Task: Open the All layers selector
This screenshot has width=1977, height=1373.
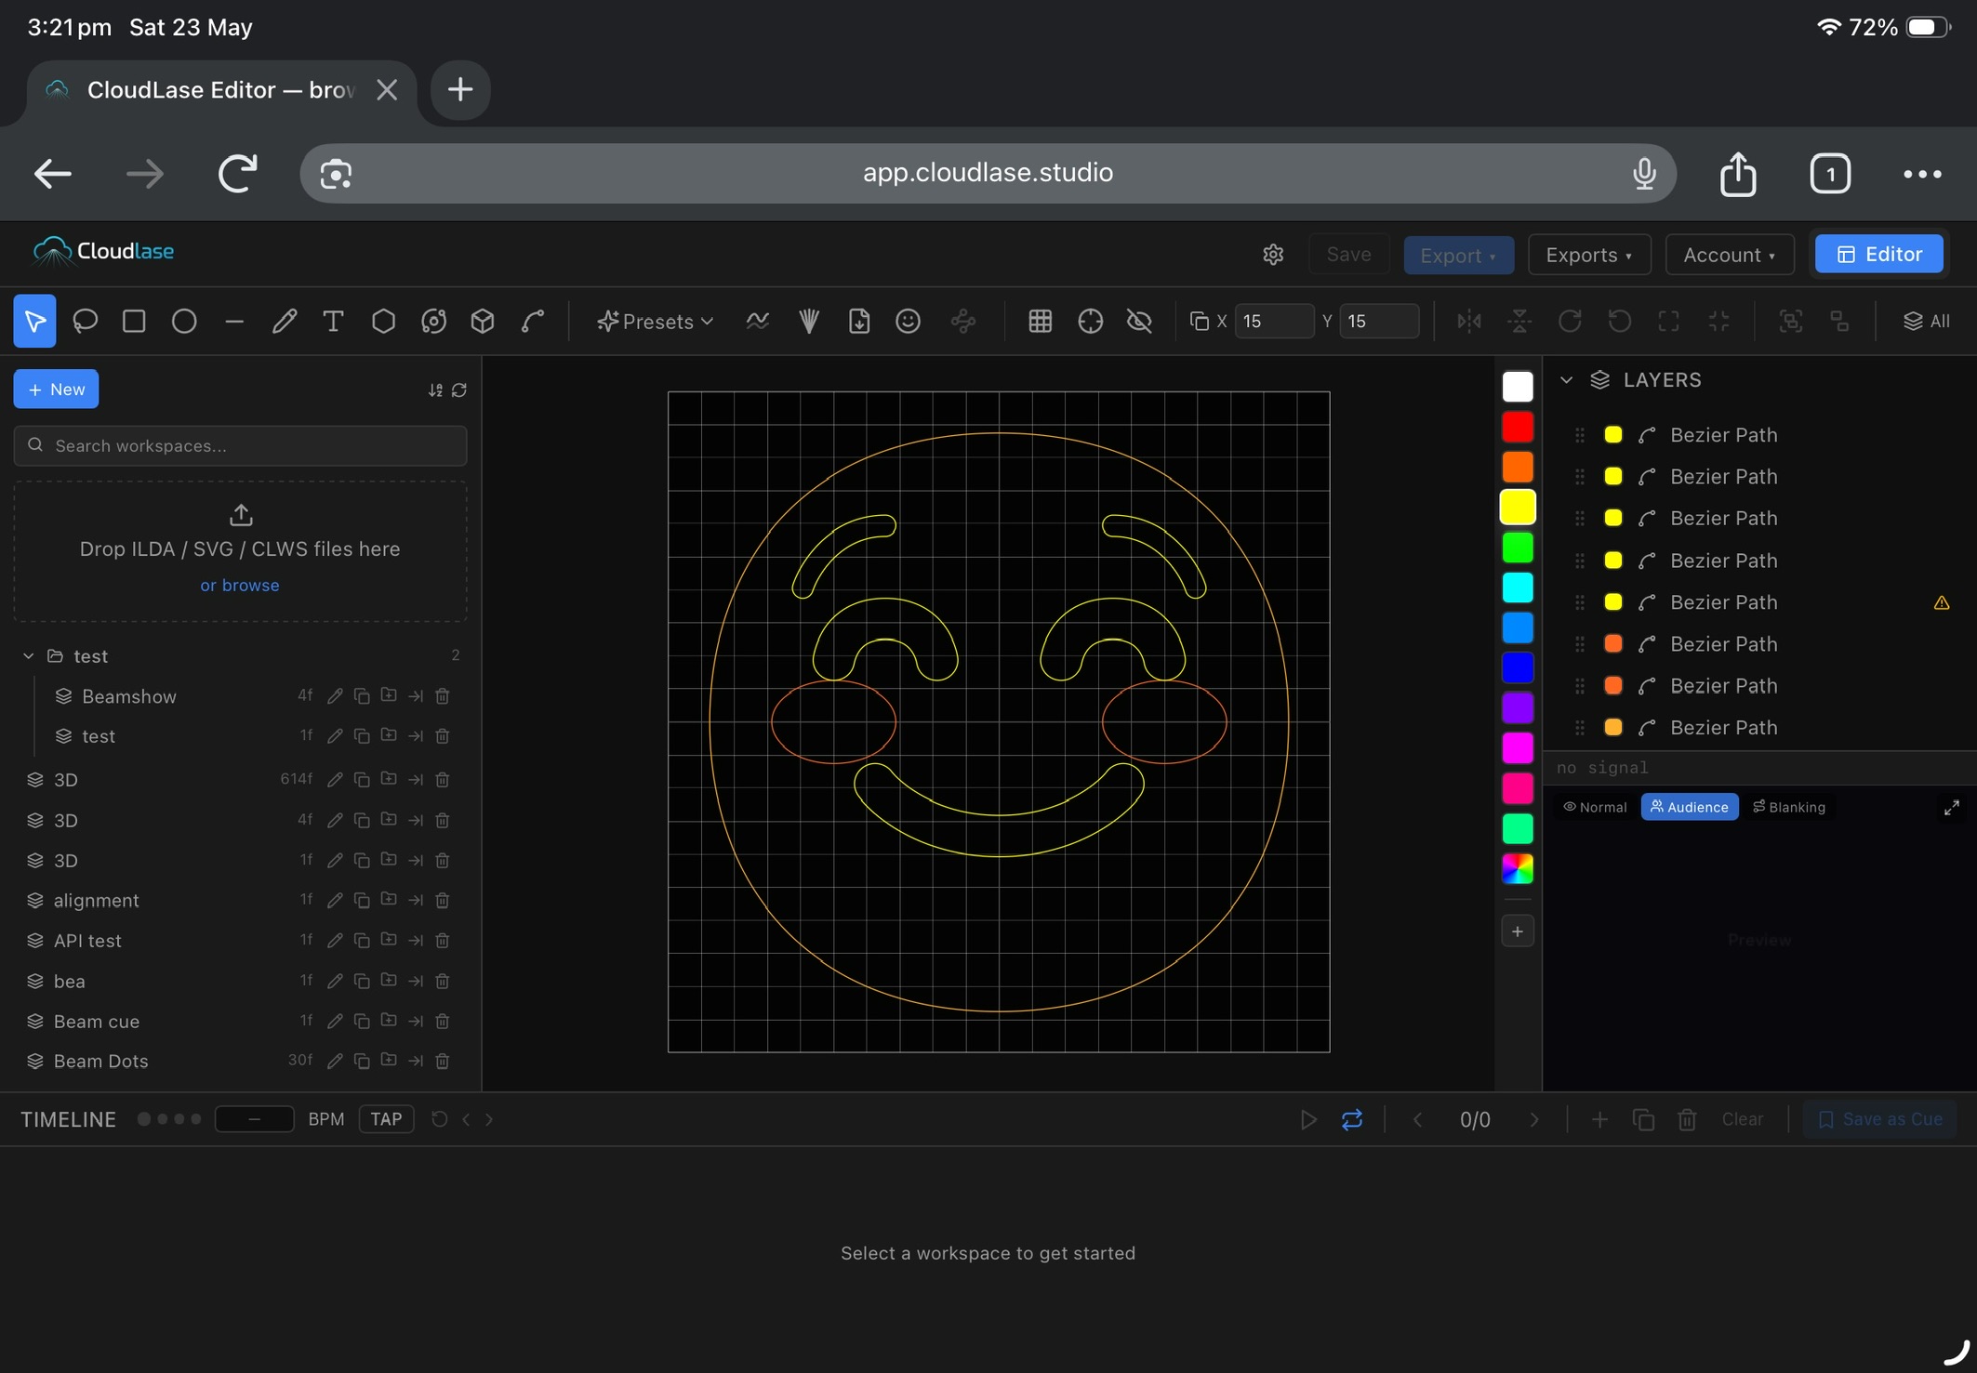Action: tap(1927, 322)
